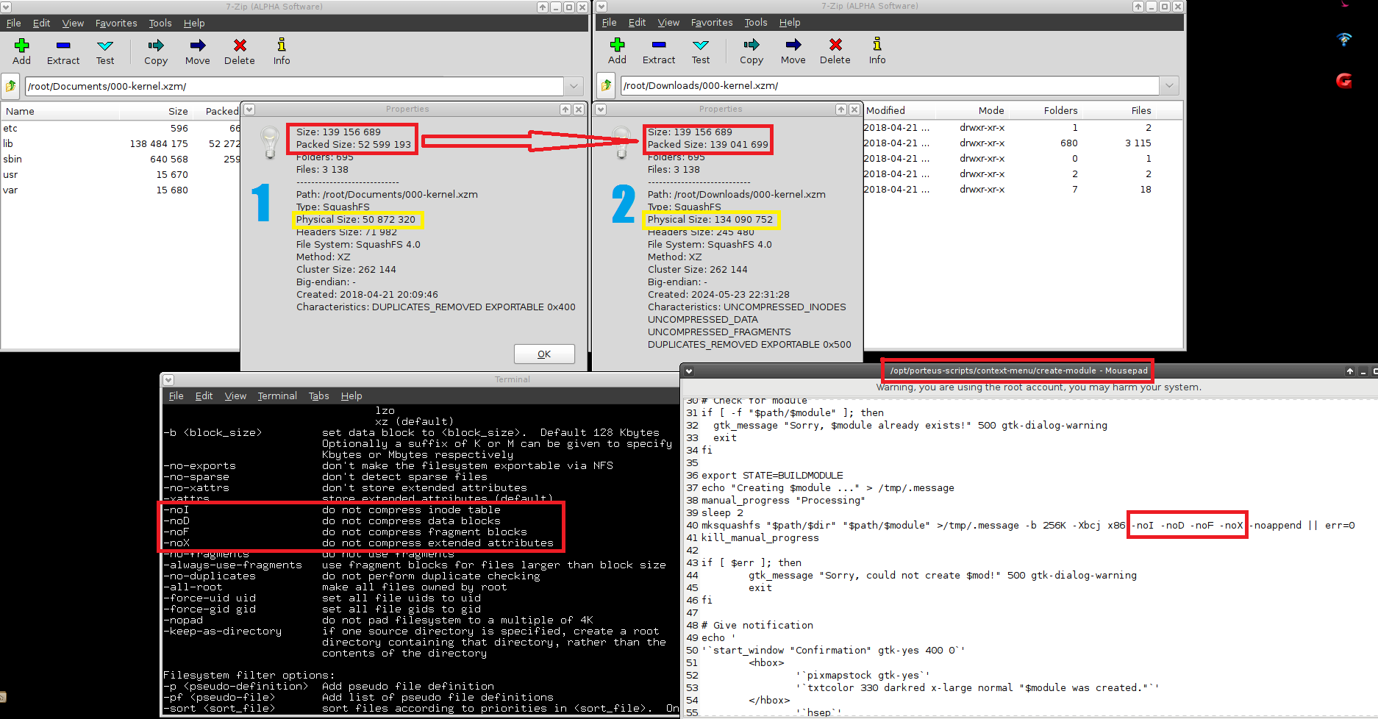
Task: Open Terminal menu in the Terminal window
Action: [x=277, y=396]
